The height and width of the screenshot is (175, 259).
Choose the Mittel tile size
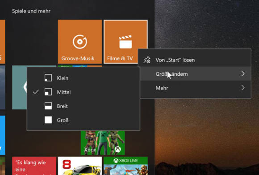[x=84, y=92]
